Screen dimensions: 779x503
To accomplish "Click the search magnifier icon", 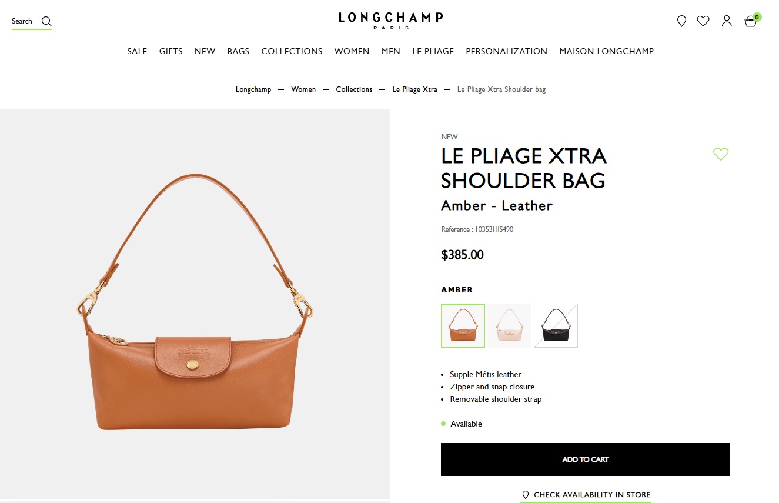I will point(46,22).
